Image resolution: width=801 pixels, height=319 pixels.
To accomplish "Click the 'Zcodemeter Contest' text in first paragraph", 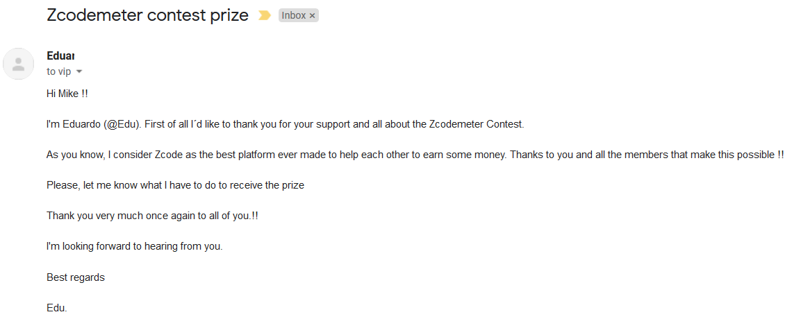I will coord(476,124).
